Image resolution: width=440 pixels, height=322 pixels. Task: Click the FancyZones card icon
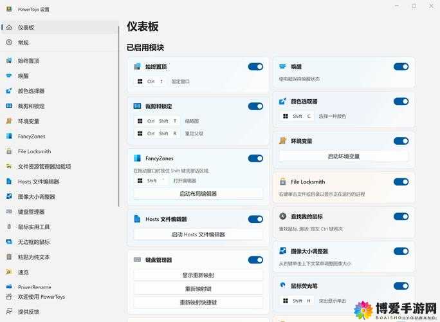pos(137,158)
